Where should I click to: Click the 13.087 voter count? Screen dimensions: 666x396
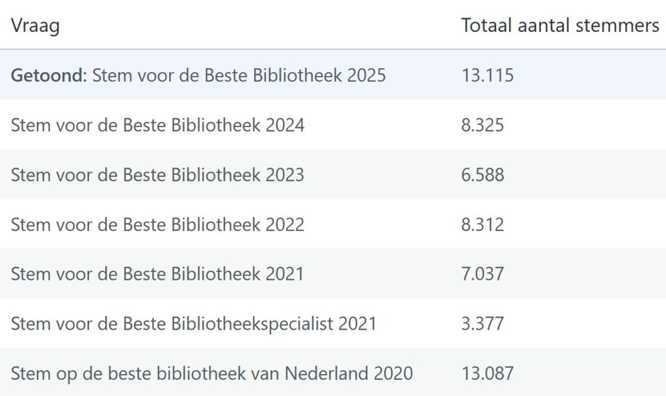pos(487,373)
